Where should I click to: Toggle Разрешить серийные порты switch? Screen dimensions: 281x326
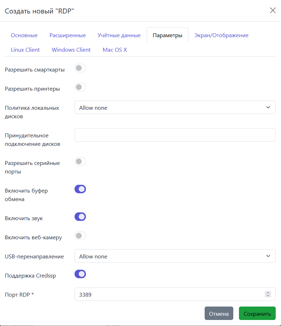80,162
